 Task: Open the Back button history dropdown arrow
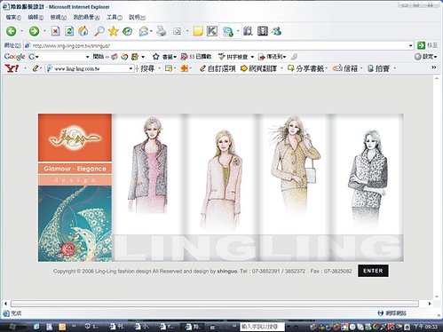point(21,31)
